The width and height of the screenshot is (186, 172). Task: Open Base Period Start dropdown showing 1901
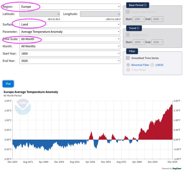139,19
